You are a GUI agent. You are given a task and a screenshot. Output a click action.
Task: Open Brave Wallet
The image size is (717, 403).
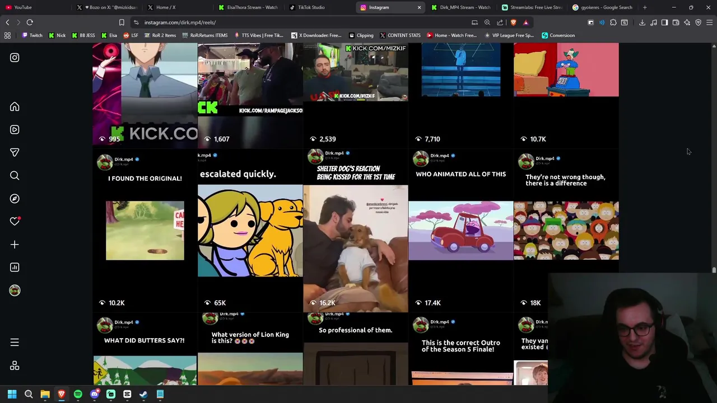[676, 22]
